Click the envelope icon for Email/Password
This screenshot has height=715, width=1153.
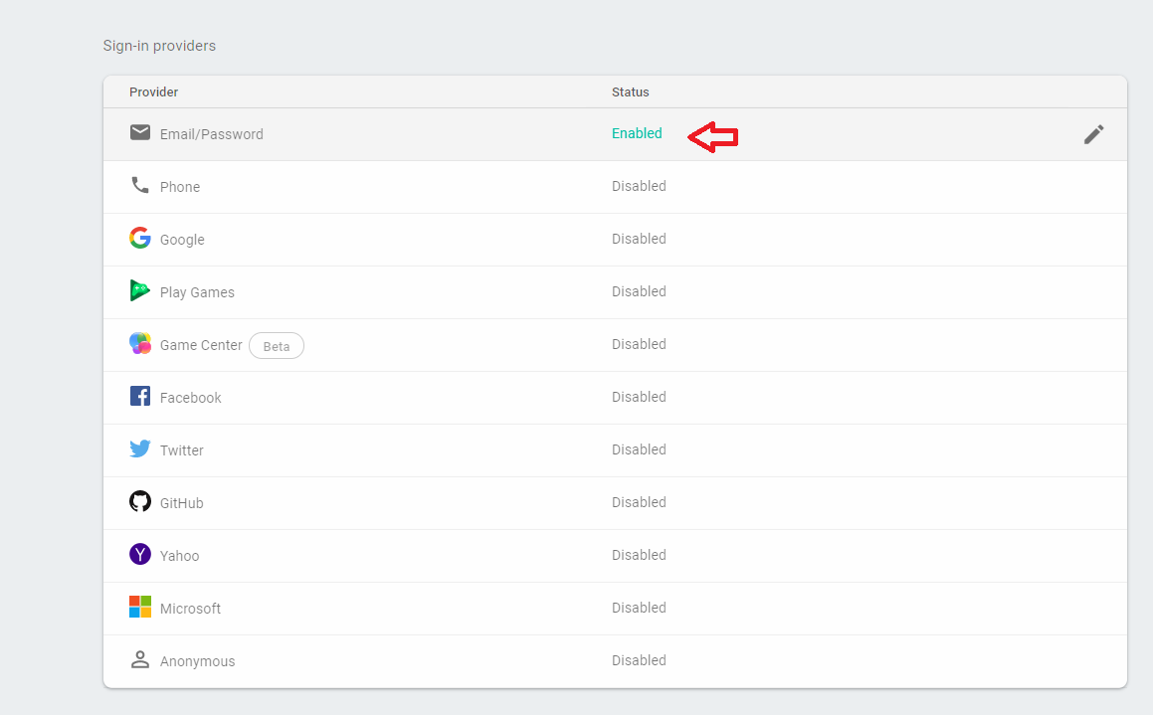coord(140,132)
